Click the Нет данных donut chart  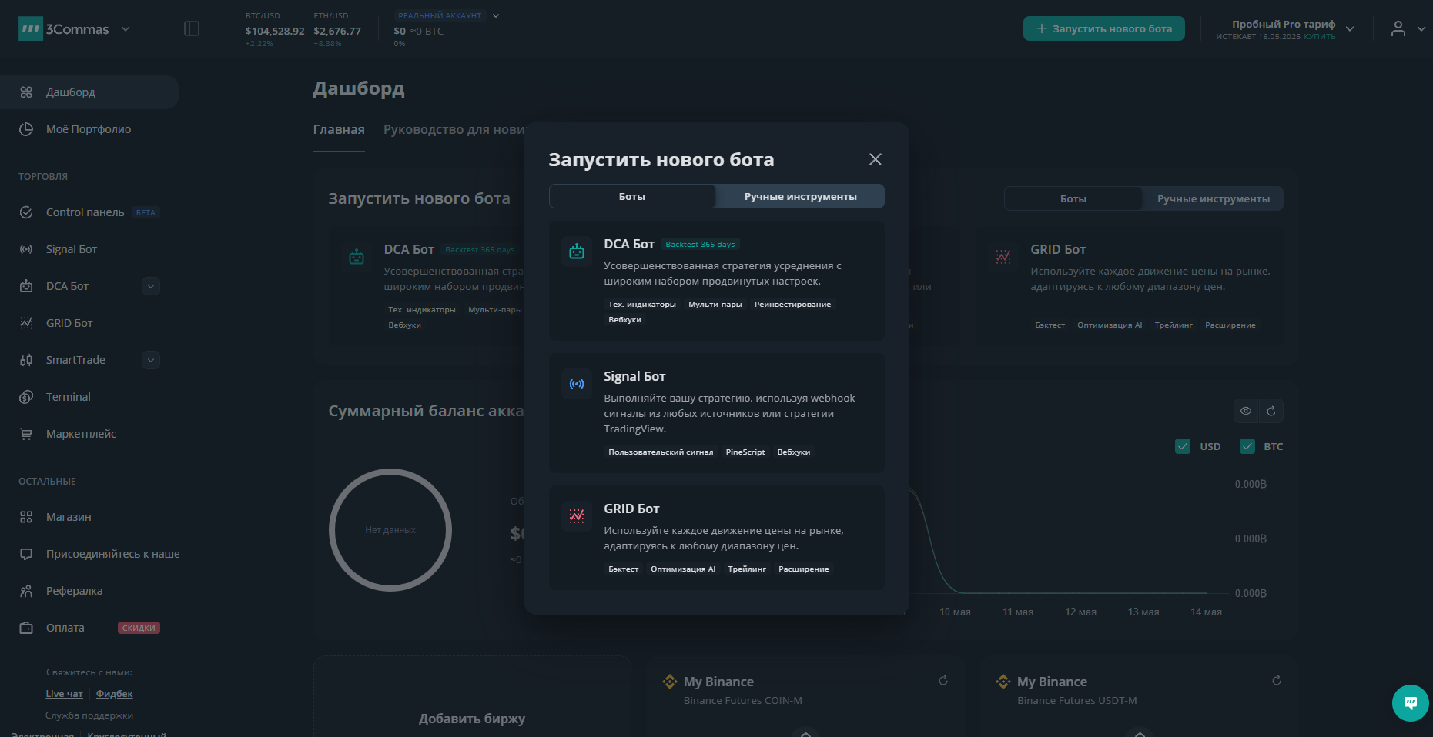(390, 530)
